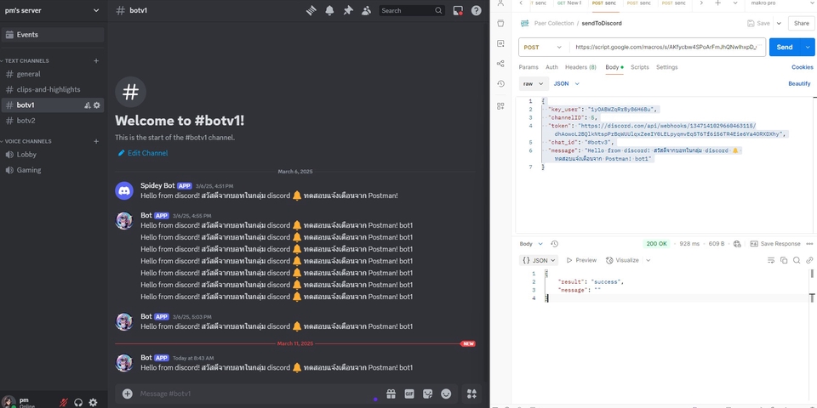Toggle Discord member list icon
This screenshot has height=408, width=817.
(366, 10)
